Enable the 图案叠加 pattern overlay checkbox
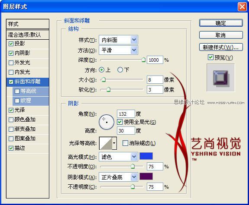This screenshot has height=205, width=249. coord(11,139)
